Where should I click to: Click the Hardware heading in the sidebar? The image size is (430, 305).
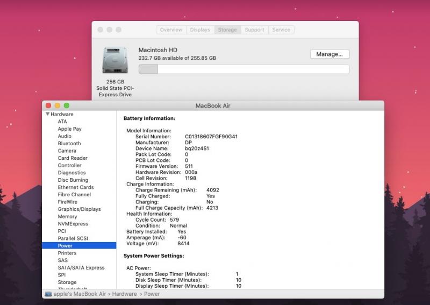[62, 114]
